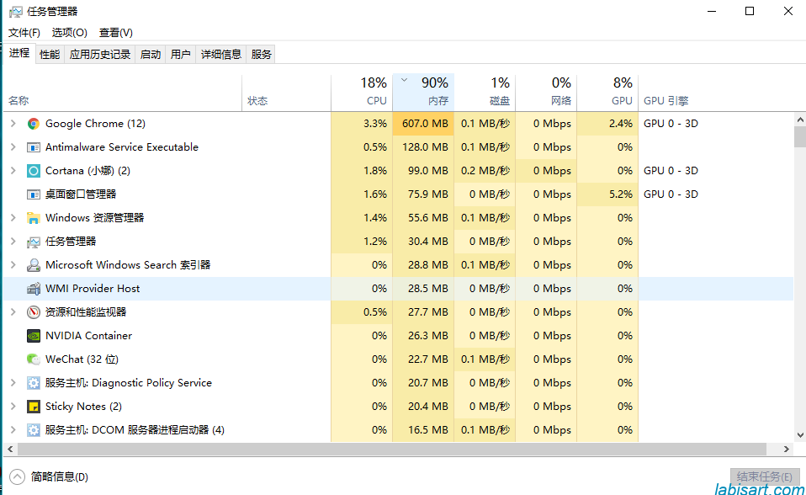
Task: Switch to the 详细信息 tab
Action: (x=221, y=54)
